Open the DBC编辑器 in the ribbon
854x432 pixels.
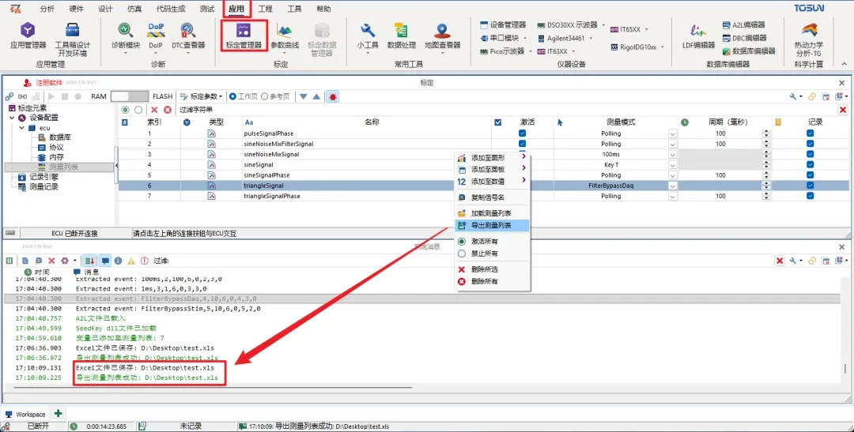745,38
